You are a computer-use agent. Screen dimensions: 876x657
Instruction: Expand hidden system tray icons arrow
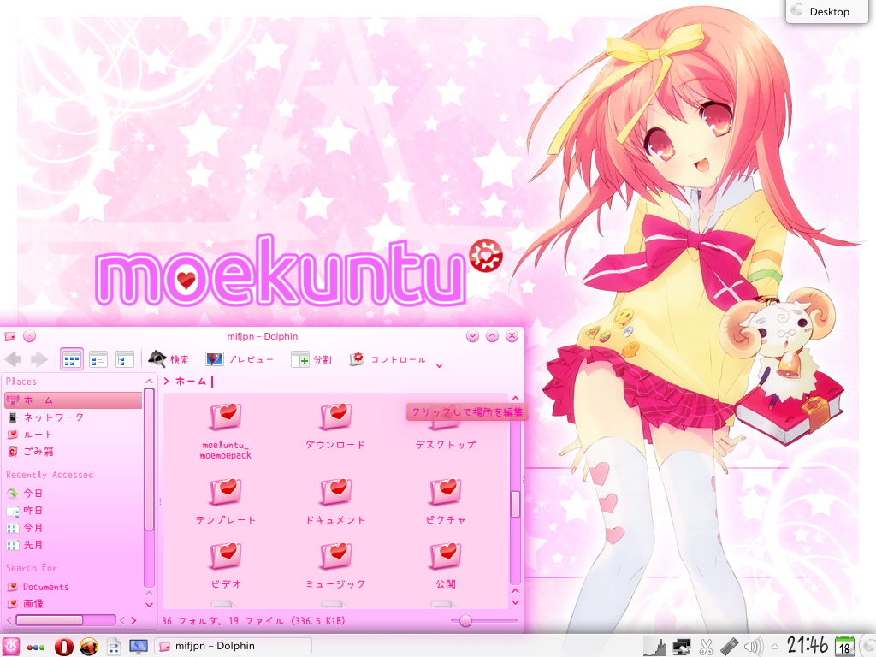click(775, 648)
